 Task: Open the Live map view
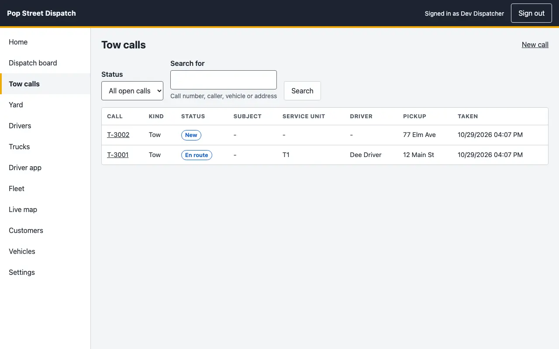(x=45, y=209)
